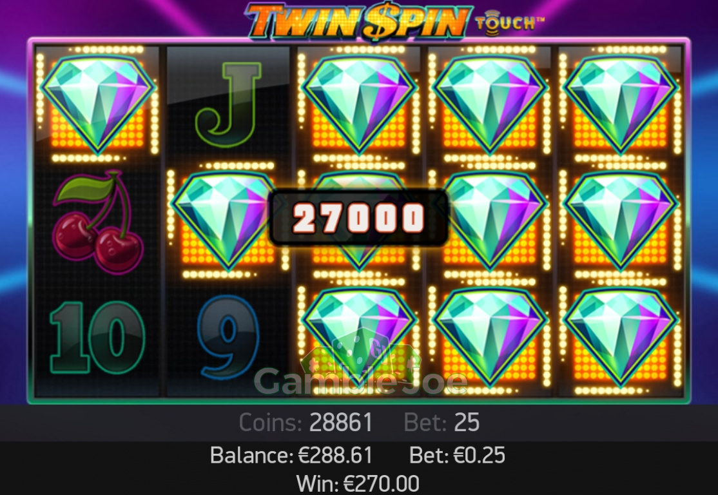Tap the middle diamond on the fifth reel
Screen dimensions: 718x495
(x=620, y=220)
